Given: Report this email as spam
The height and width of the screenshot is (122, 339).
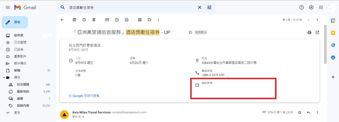Looking at the screenshot, I should [x=84, y=20].
